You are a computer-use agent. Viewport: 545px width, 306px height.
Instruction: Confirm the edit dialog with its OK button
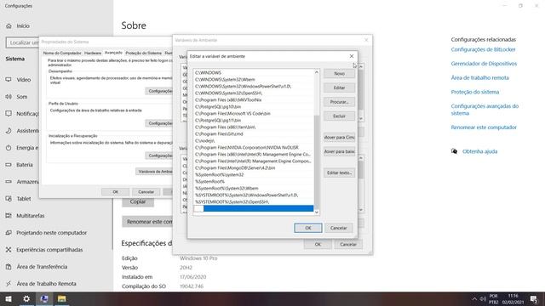(308, 228)
